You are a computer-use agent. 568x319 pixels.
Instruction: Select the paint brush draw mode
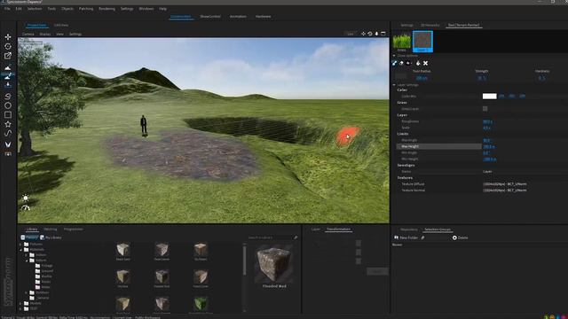coord(394,63)
